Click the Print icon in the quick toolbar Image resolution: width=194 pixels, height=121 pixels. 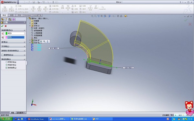tap(38, 2)
